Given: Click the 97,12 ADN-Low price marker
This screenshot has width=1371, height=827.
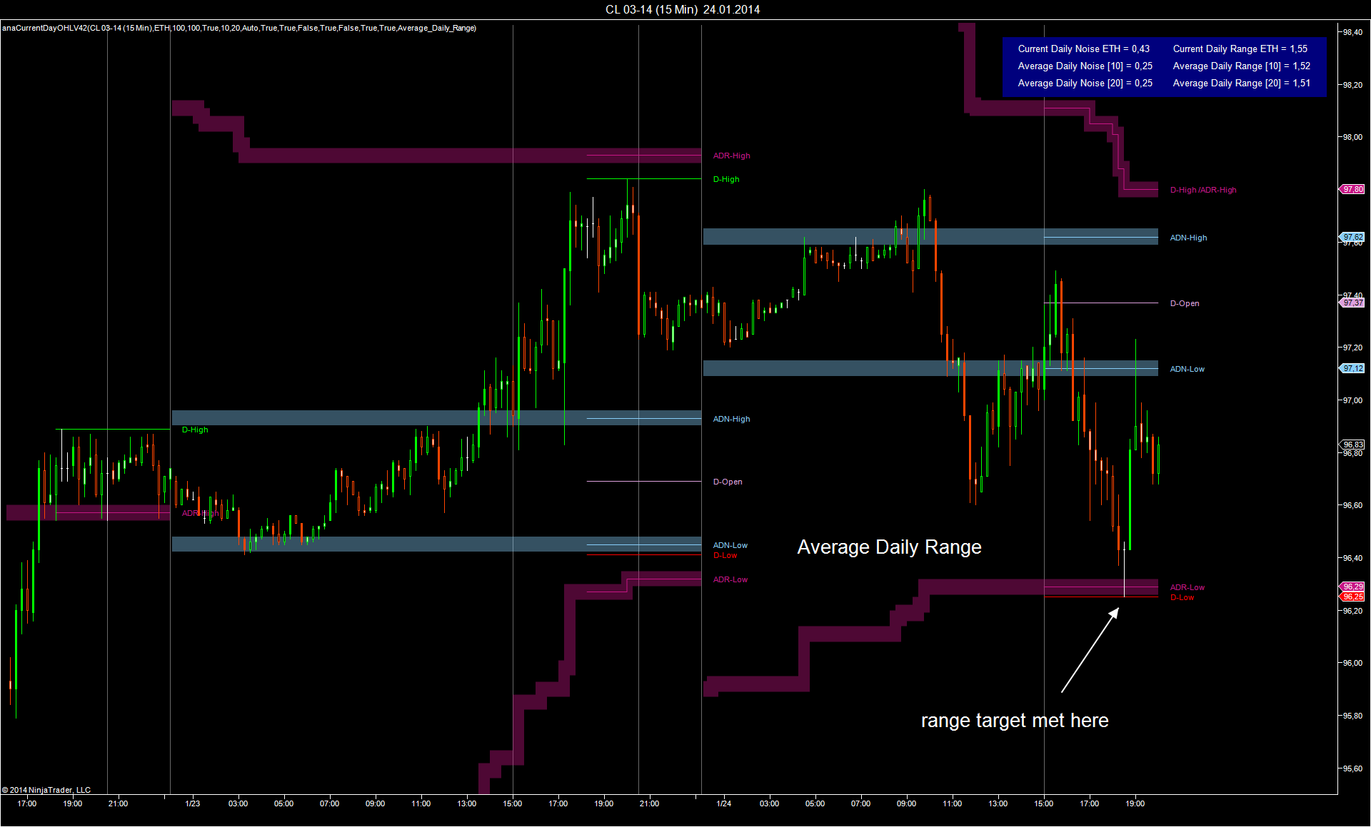Looking at the screenshot, I should [x=1353, y=368].
